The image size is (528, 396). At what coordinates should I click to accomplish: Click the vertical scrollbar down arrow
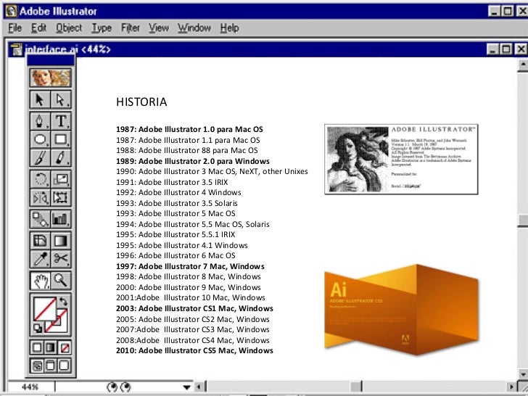pos(523,374)
